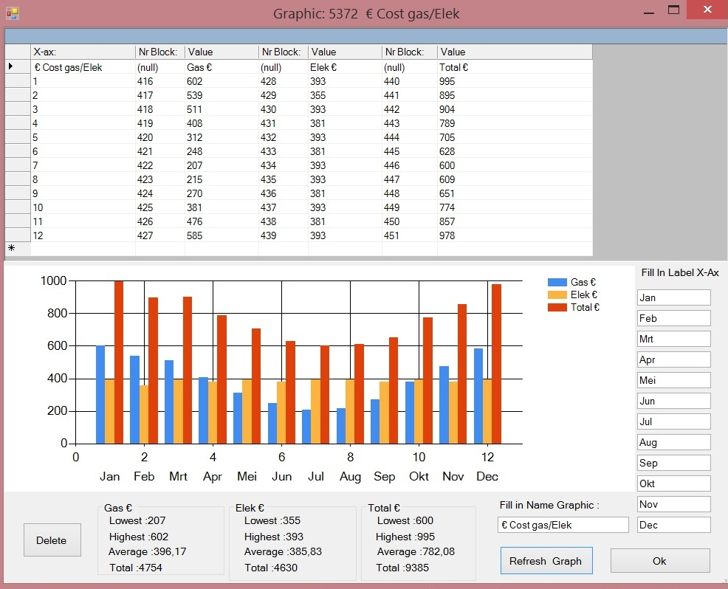This screenshot has width=728, height=589.
Task: Click the 'Average :782,08' Total statistic
Action: pos(416,552)
